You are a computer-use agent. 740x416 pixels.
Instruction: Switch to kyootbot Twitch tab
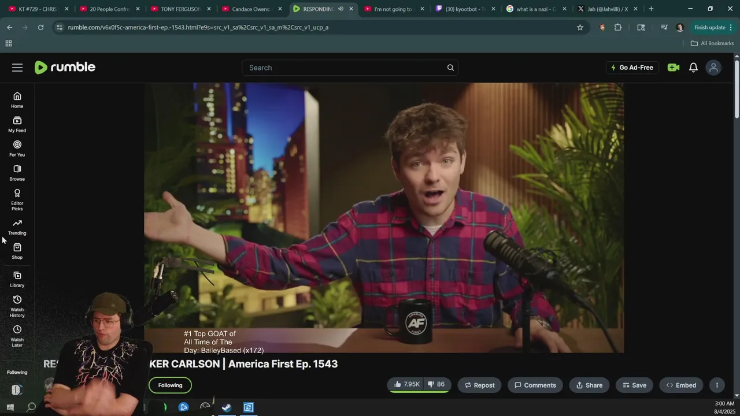465,9
